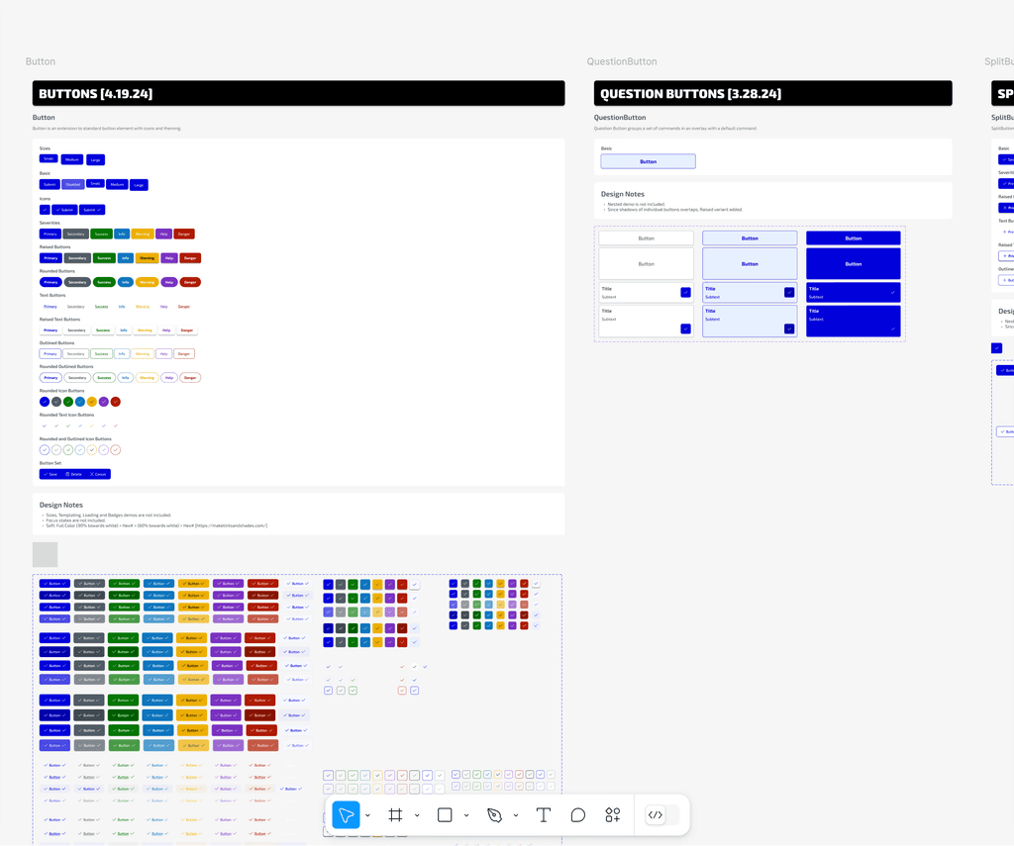Click the Medium button under Sizes
The width and height of the screenshot is (1014, 846).
point(71,159)
